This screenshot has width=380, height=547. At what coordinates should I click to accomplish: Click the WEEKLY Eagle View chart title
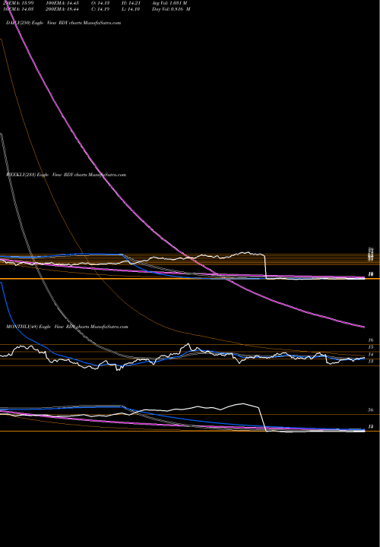(x=66, y=175)
